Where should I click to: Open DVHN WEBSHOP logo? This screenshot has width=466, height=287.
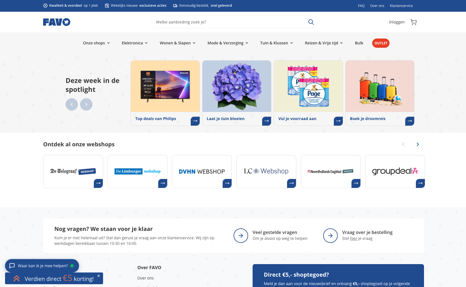pyautogui.click(x=202, y=171)
